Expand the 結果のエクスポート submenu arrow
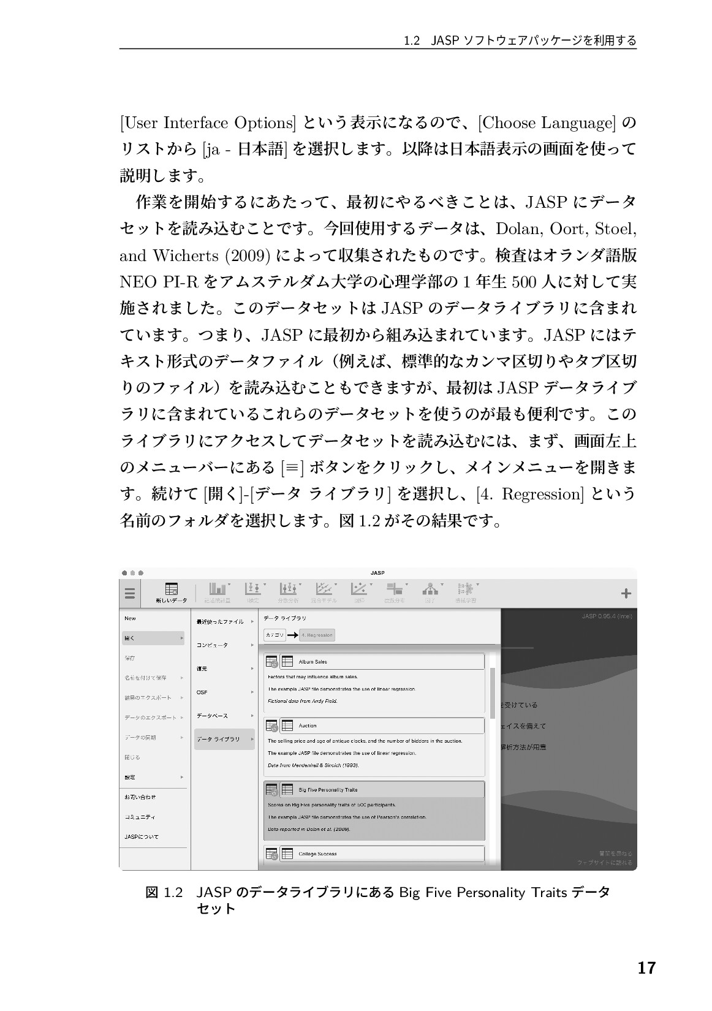This screenshot has height=1011, width=712. click(181, 698)
